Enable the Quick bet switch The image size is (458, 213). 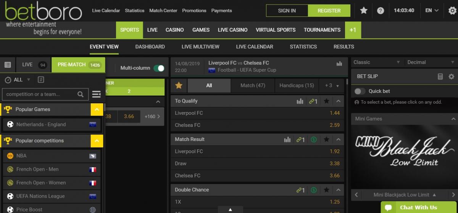[360, 91]
